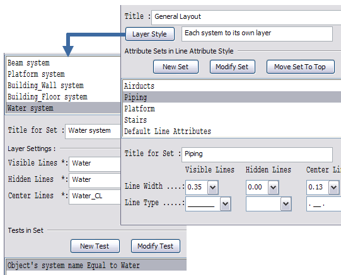Select Water system in the list

pos(63,108)
